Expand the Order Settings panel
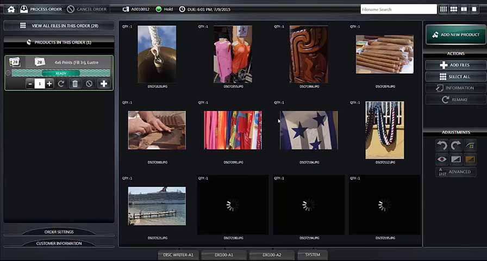The height and width of the screenshot is (261, 487). (x=59, y=232)
